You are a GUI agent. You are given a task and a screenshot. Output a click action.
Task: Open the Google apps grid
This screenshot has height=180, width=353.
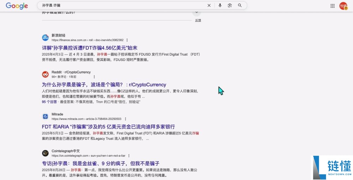click(333, 6)
